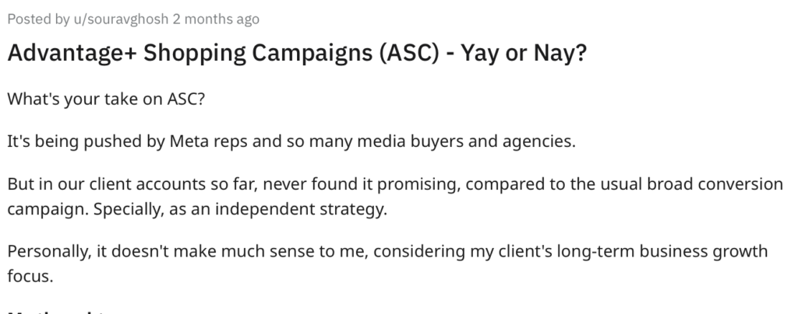Click the words "Shopping Campaigns" in the title
The image size is (798, 314).
[242, 58]
